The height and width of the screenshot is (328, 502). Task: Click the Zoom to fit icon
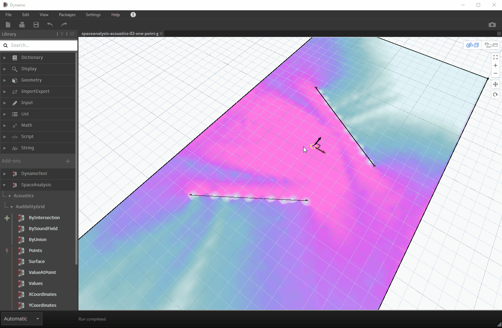pyautogui.click(x=495, y=57)
